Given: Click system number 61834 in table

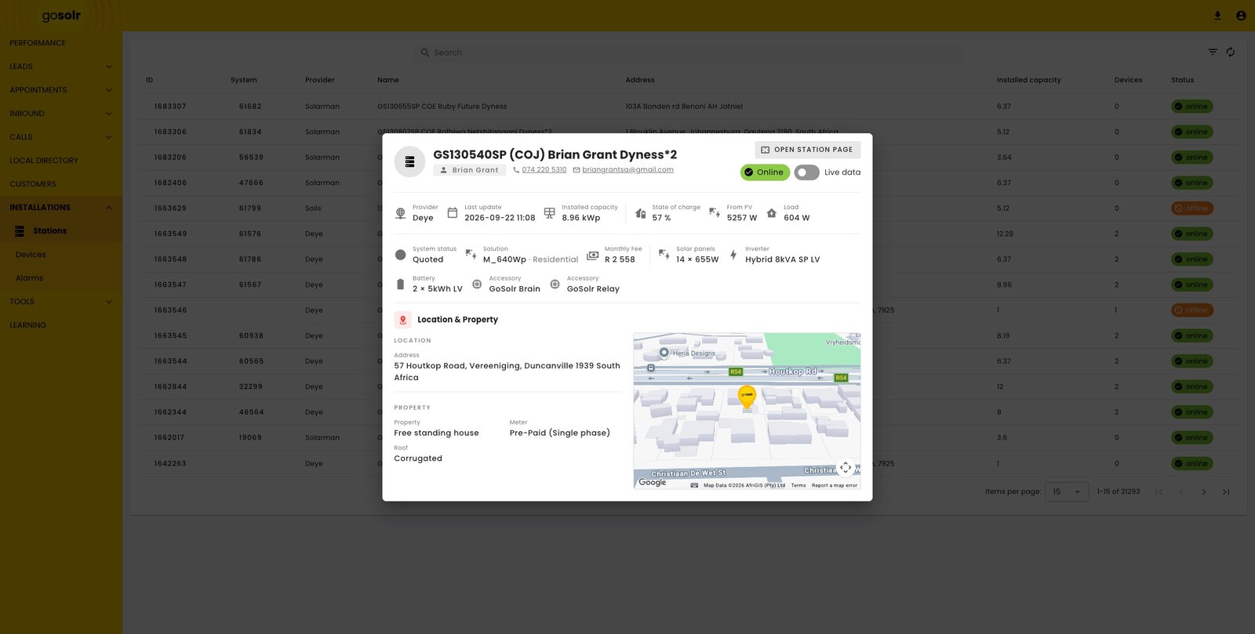Looking at the screenshot, I should click(x=250, y=132).
